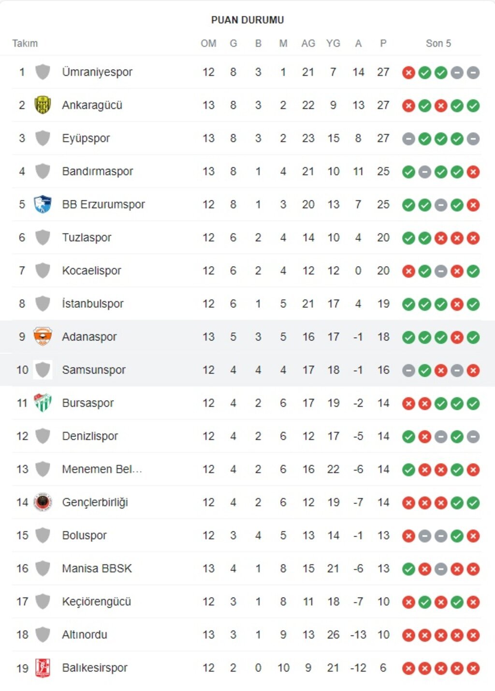
Task: Click Samsunspor's grey placeholder shield icon
Action: coord(43,370)
